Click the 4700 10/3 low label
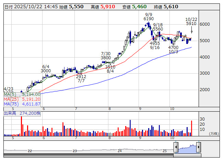This screenshot has width=224, height=161. 173,49
